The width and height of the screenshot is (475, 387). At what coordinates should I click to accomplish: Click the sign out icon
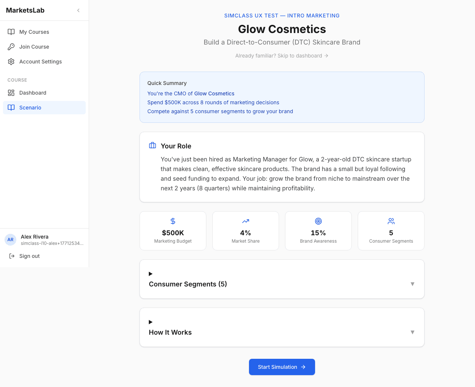tap(11, 256)
